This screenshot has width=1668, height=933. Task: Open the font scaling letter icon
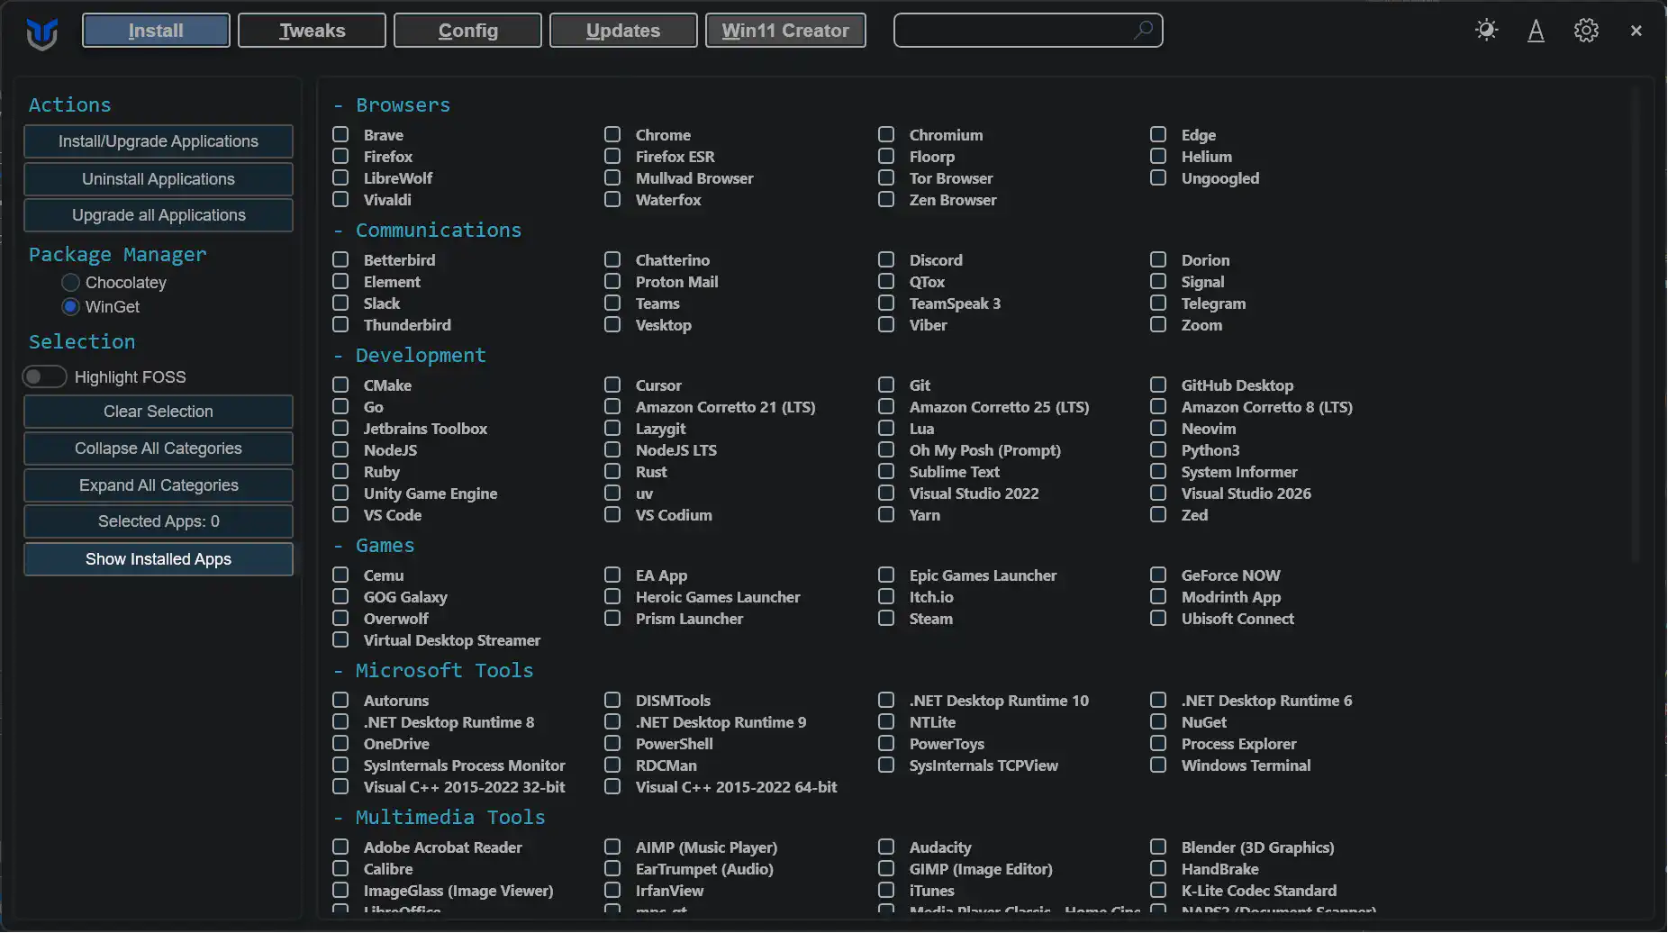(1536, 31)
